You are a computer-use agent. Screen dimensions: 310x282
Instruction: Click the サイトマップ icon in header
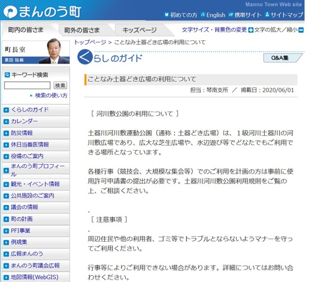click(267, 15)
